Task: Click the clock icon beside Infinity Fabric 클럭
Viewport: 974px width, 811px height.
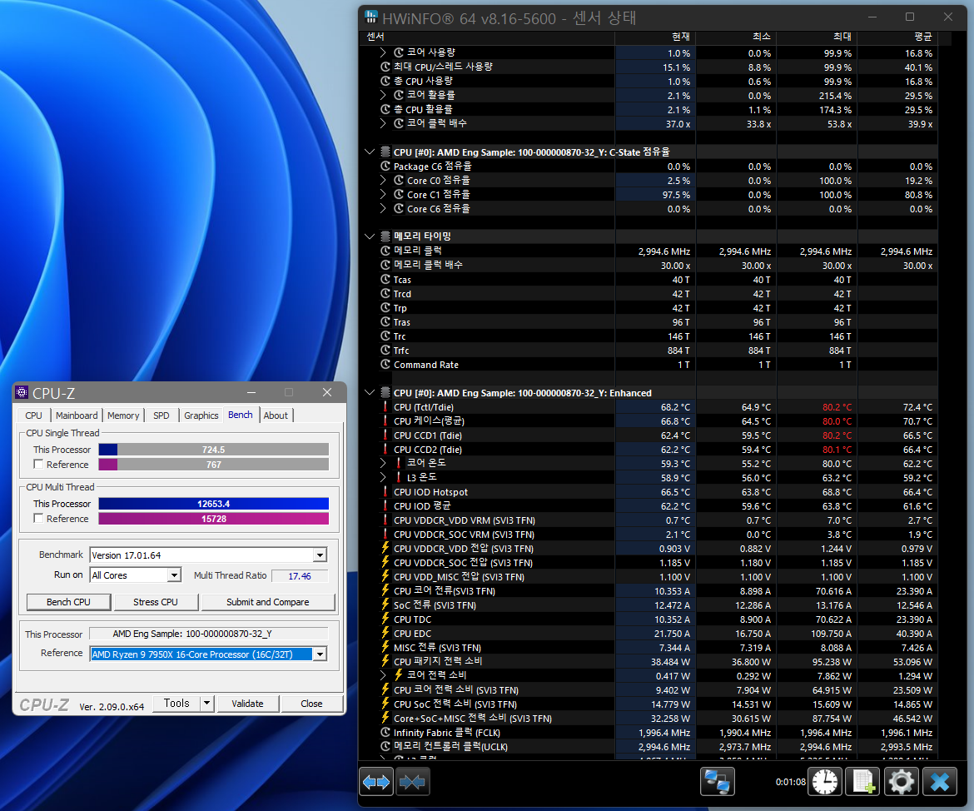Action: coord(385,733)
